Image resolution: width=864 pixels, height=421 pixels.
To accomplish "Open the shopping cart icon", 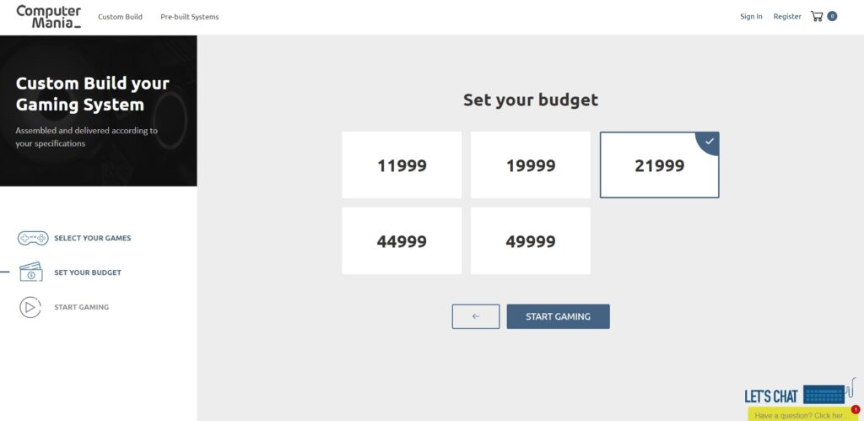I will click(x=817, y=16).
